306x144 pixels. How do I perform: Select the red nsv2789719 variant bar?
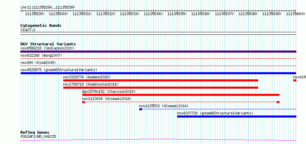pyautogui.click(x=161, y=88)
